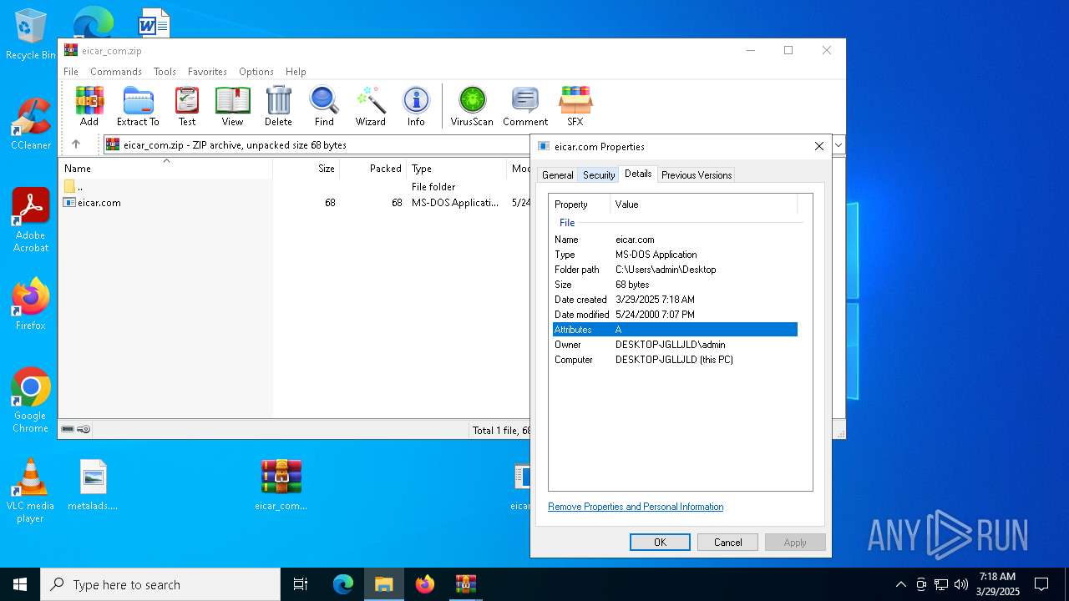The height and width of the screenshot is (601, 1069).
Task: Click Cancel in Properties dialog
Action: click(x=727, y=543)
